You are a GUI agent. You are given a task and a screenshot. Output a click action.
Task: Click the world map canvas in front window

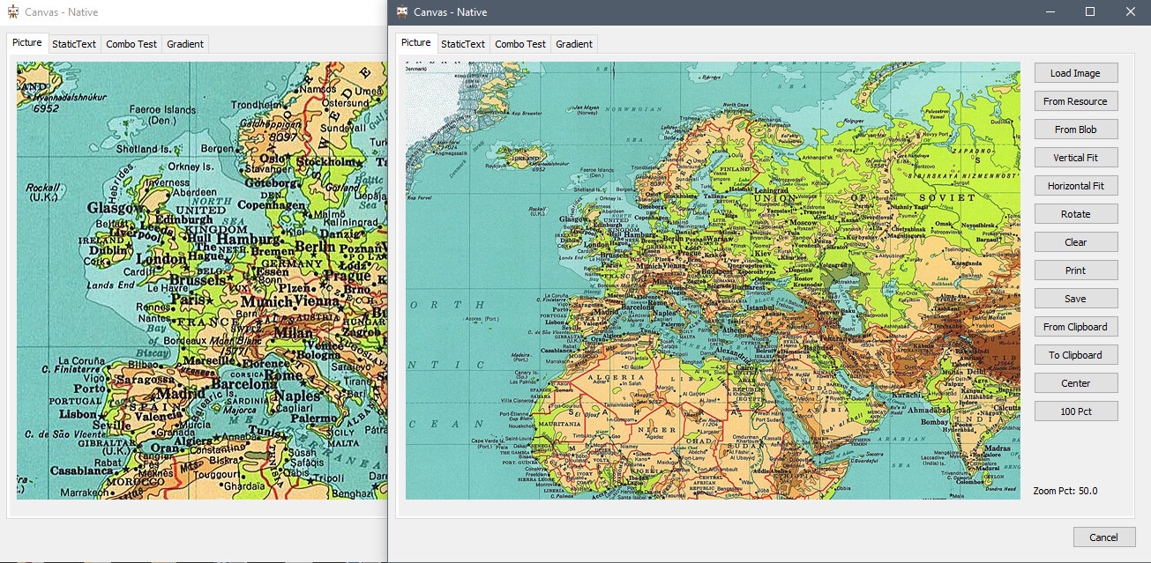[x=713, y=280]
